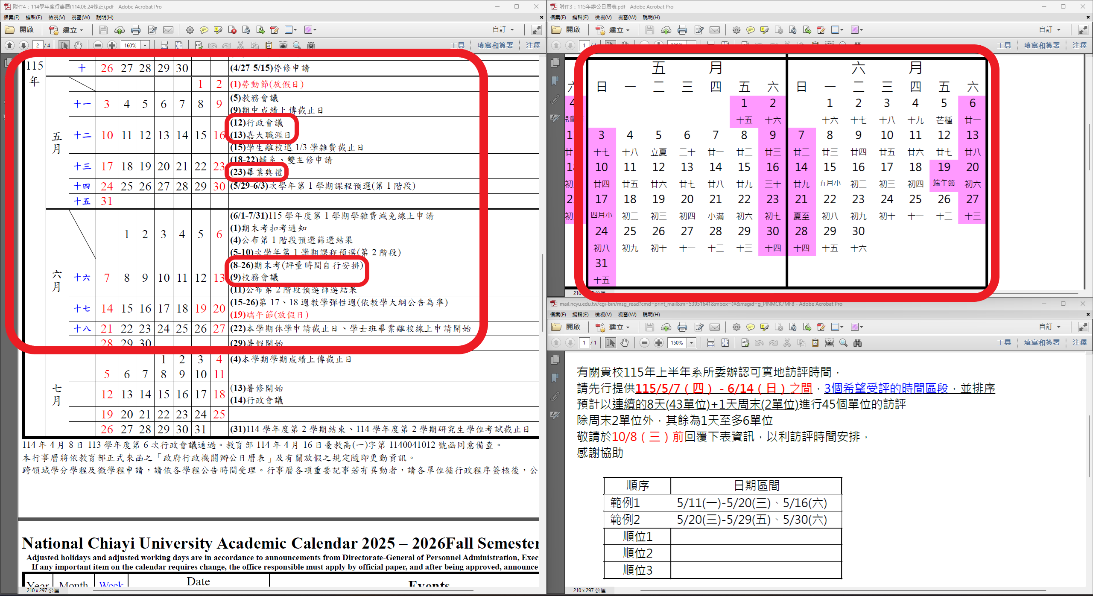Go to next page in left window
Screen dimensions: 1093x596
(24, 45)
